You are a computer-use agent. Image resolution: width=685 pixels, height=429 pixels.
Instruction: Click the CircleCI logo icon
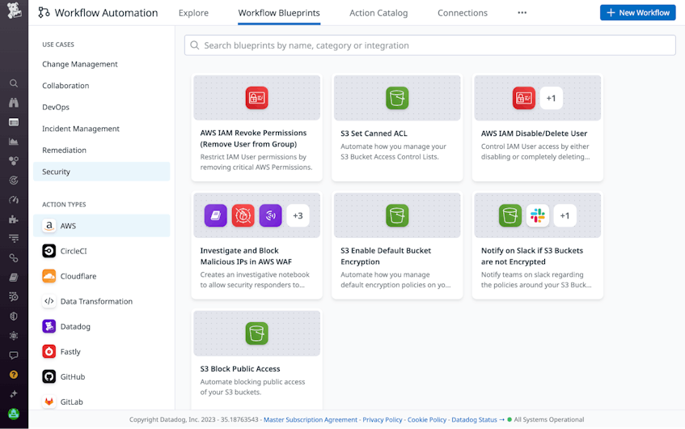[x=49, y=251]
